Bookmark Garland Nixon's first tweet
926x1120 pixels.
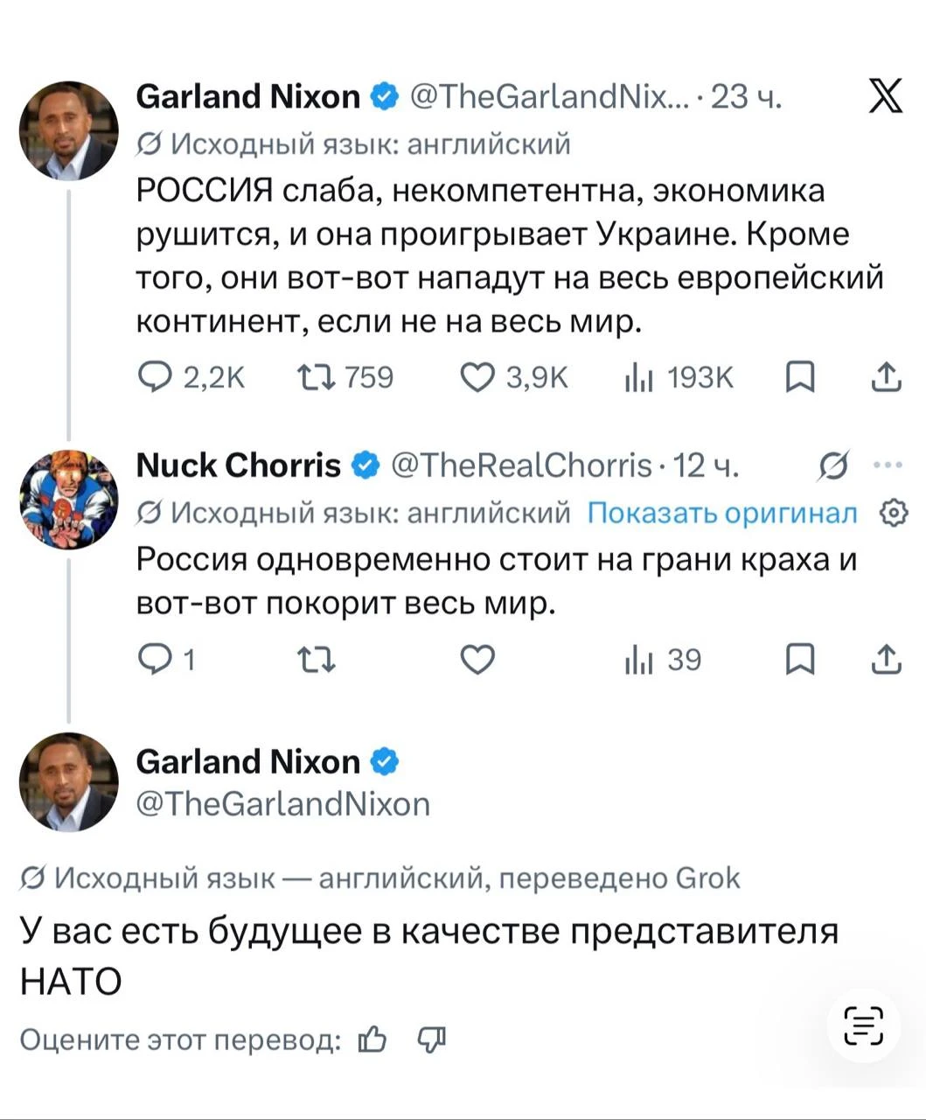click(800, 377)
